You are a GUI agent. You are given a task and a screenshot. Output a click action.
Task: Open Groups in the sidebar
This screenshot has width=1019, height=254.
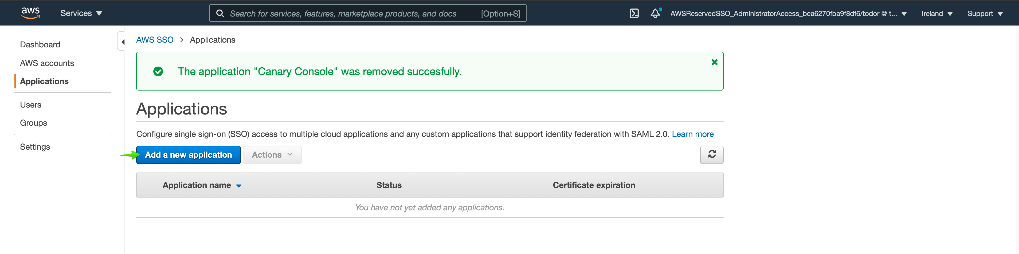pos(33,123)
